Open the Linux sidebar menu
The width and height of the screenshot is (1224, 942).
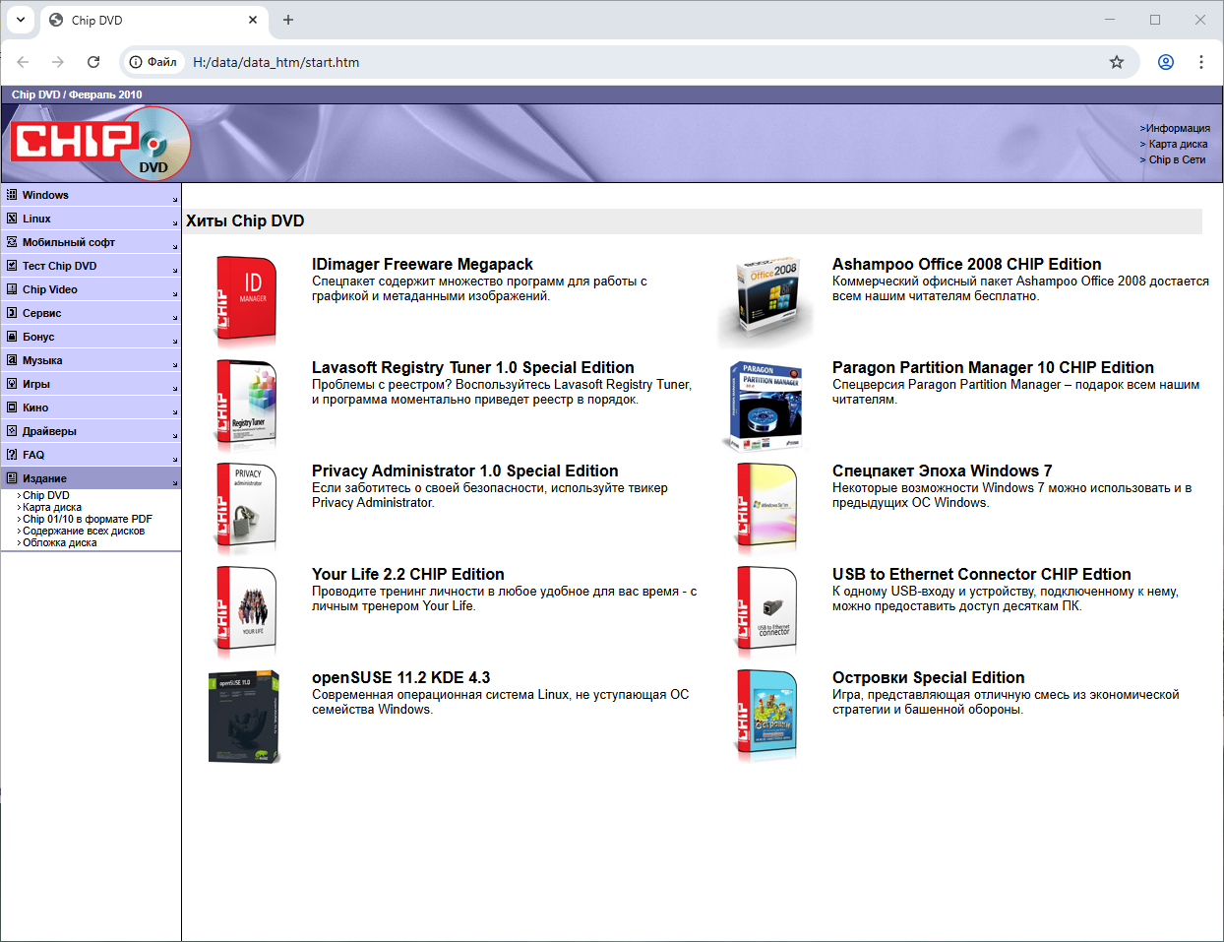91,219
